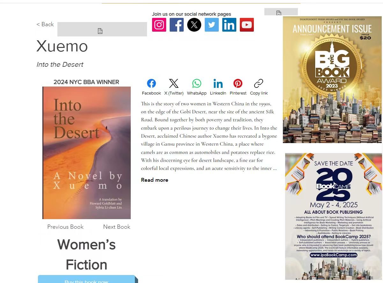Expand description with Read more
Image resolution: width=383 pixels, height=283 pixels.
pos(154,180)
